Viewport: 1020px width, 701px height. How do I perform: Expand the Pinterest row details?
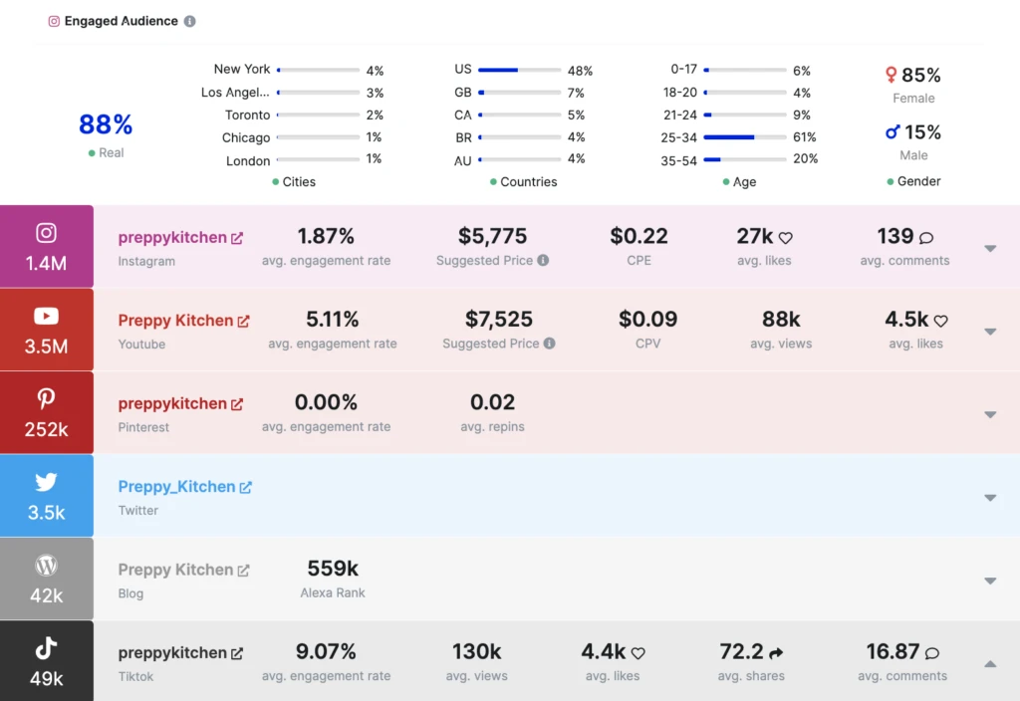(990, 414)
